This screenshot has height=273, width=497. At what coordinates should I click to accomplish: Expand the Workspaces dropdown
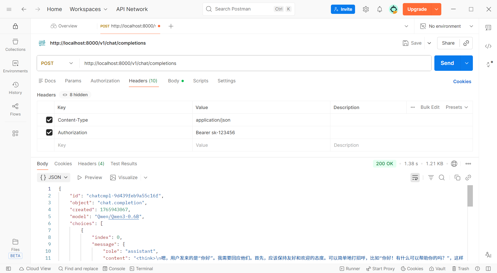click(89, 9)
